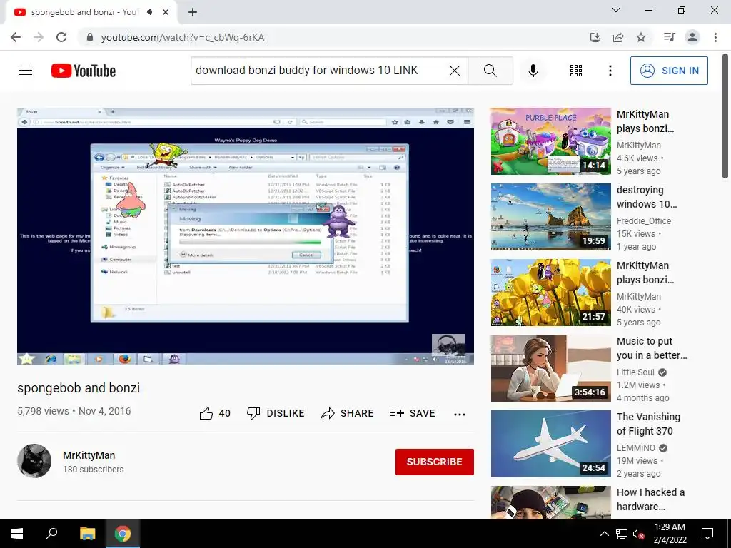Go back in Chrome
Viewport: 731px width, 548px height.
click(16, 37)
